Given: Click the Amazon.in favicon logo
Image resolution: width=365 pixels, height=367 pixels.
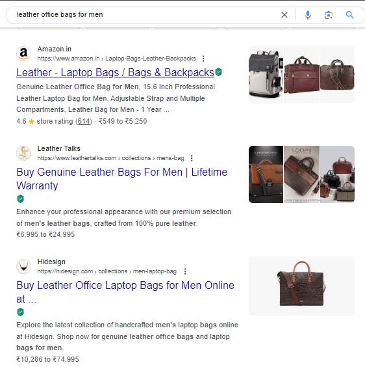Looking at the screenshot, I should pyautogui.click(x=23, y=53).
